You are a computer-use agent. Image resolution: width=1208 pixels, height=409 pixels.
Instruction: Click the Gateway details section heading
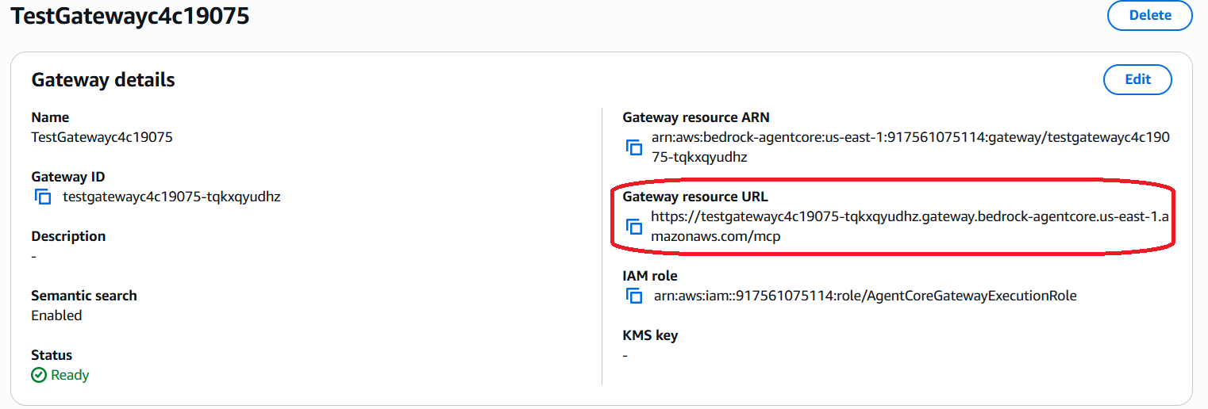pyautogui.click(x=103, y=80)
